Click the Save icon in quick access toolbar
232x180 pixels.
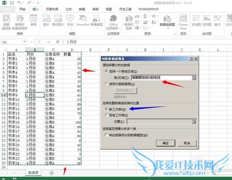pos(12,3)
